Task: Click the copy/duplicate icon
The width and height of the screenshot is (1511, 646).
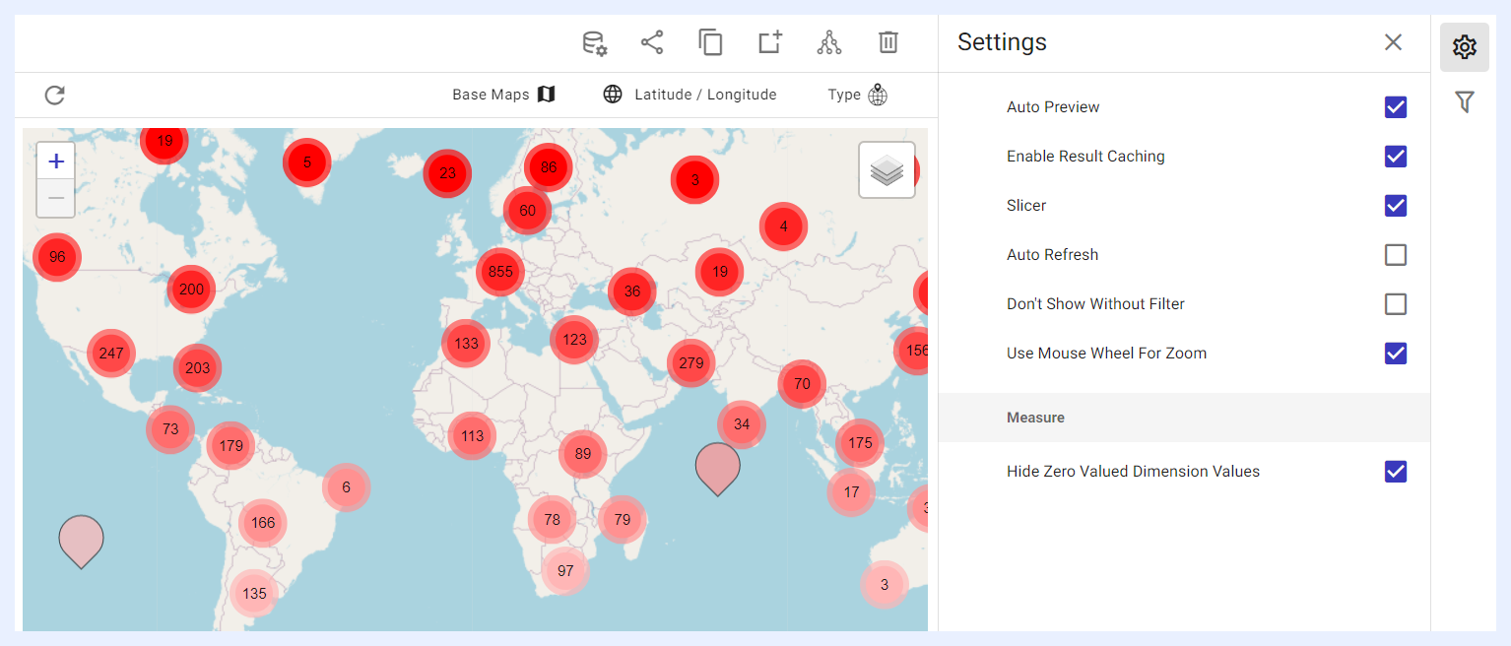Action: (711, 42)
